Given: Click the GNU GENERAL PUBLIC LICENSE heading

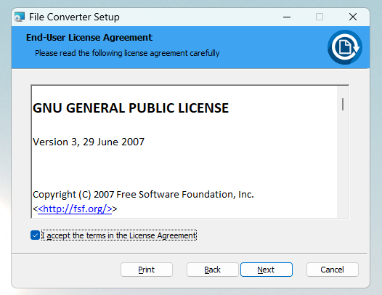Looking at the screenshot, I should (x=131, y=108).
